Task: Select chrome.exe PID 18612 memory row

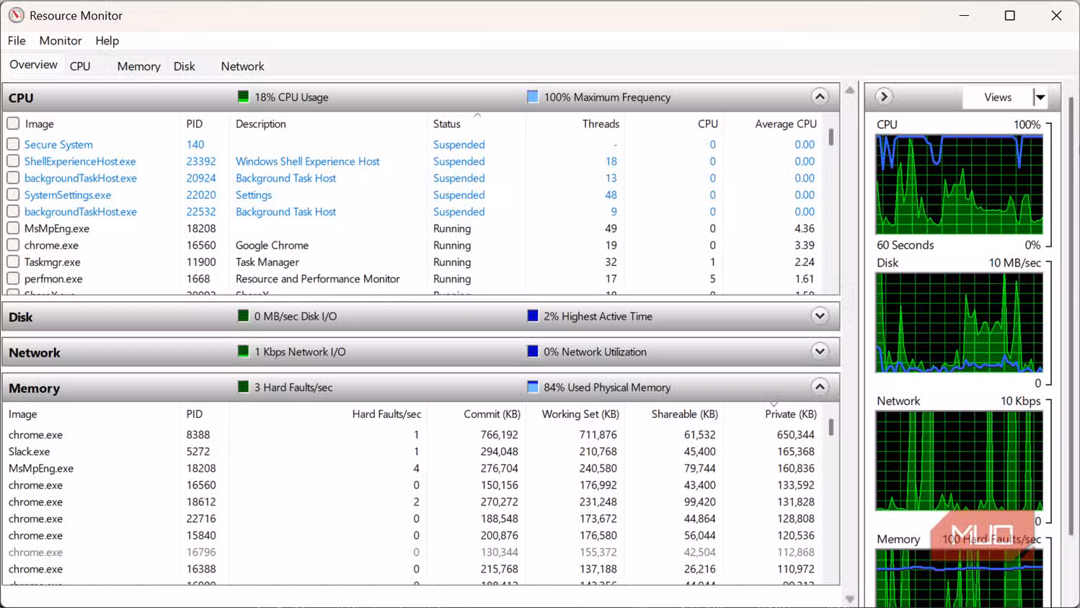Action: pyautogui.click(x=413, y=502)
